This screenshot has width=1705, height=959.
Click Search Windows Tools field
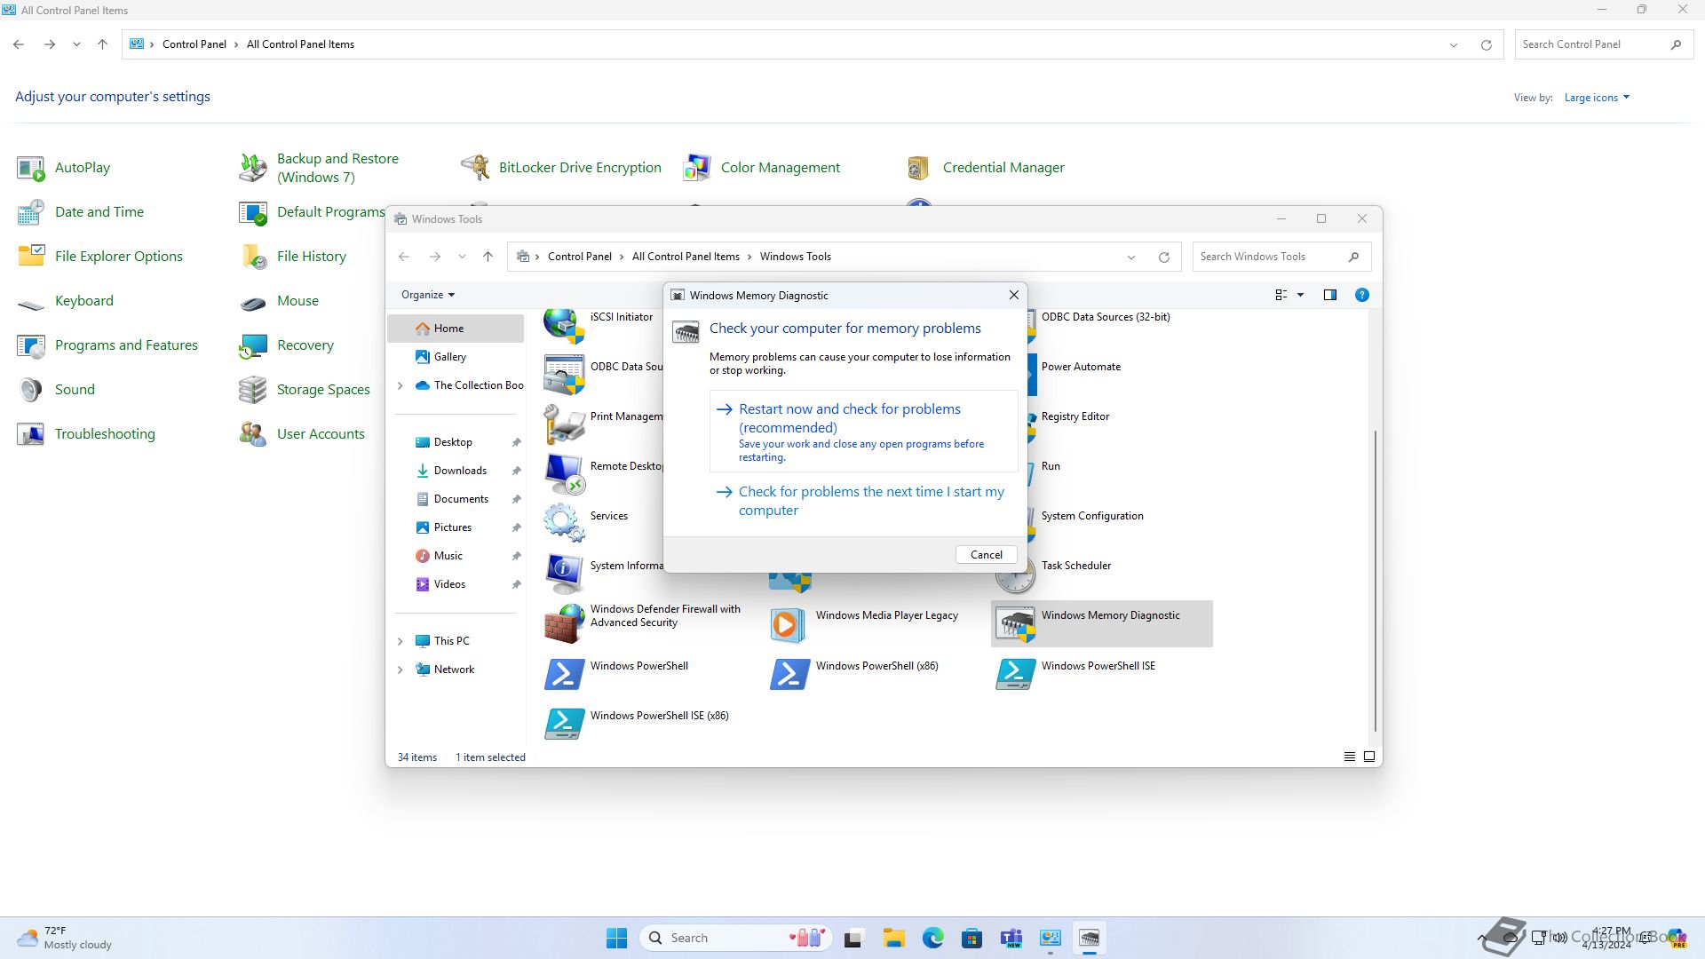click(x=1281, y=257)
